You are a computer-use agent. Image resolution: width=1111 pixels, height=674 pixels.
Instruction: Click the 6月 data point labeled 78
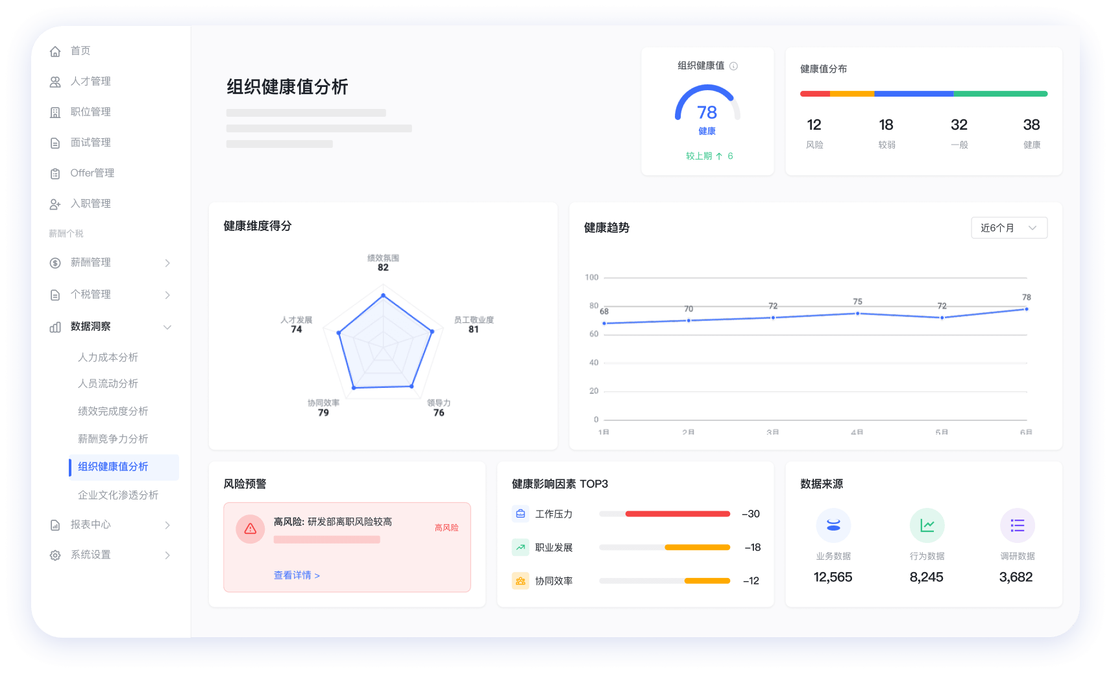click(x=1026, y=309)
